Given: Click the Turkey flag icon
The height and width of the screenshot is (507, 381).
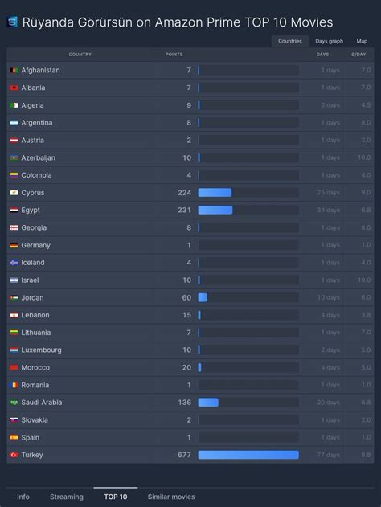Looking at the screenshot, I should point(14,455).
